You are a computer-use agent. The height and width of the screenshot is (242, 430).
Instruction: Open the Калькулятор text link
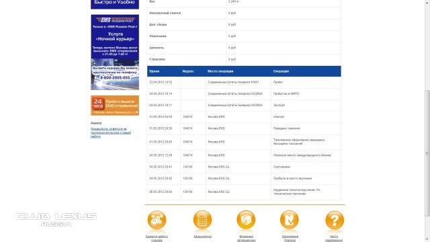point(202,237)
